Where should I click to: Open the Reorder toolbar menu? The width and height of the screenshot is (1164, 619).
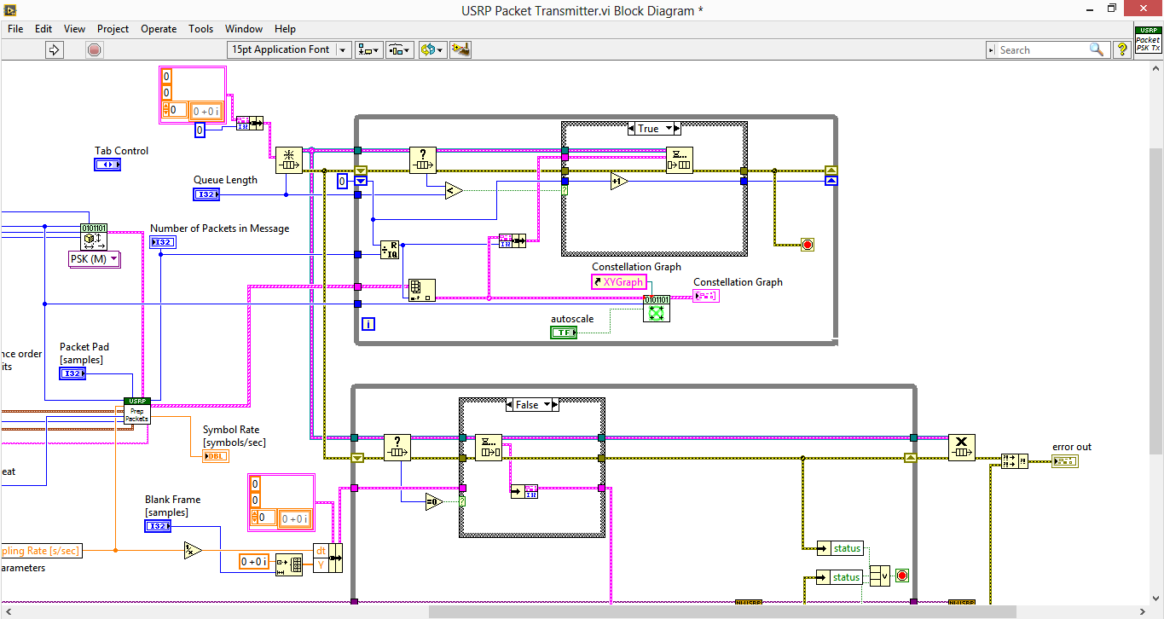point(431,49)
